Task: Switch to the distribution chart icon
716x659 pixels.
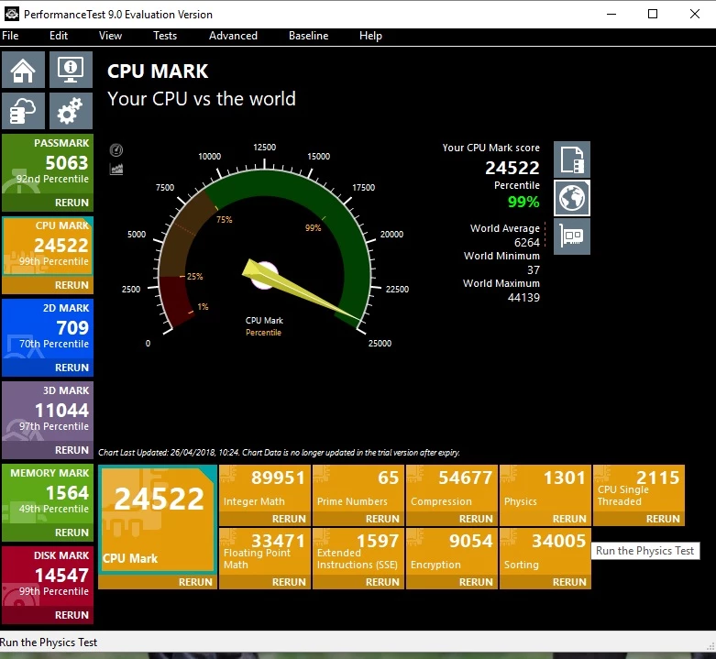Action: pos(116,170)
